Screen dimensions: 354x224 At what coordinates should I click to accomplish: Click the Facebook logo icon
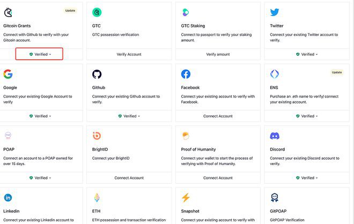tap(186, 74)
